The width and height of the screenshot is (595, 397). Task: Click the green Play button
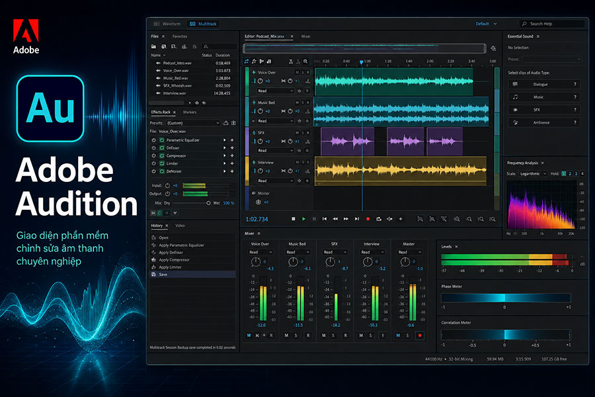303,219
